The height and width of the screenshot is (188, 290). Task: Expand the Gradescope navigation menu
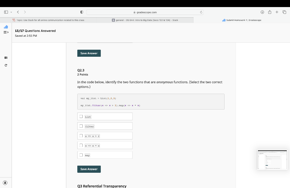point(6,32)
